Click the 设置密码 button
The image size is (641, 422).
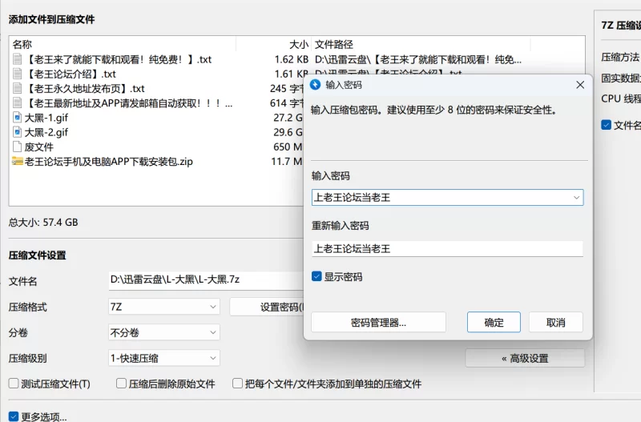click(x=268, y=307)
